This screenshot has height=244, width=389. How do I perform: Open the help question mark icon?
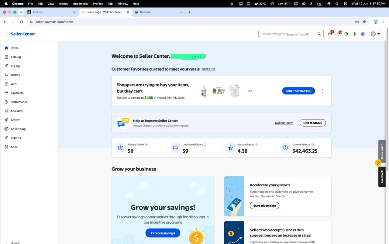point(346,34)
